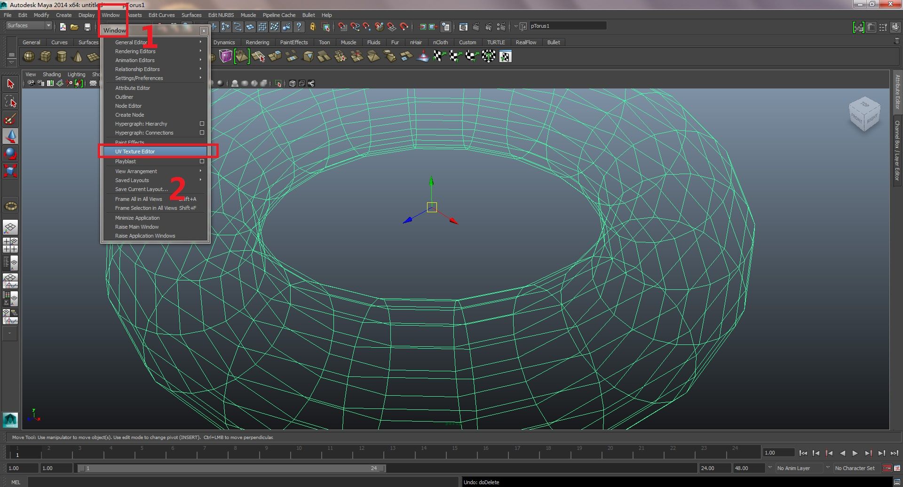Open the Attribute Editor side tab
This screenshot has height=487, width=903.
(897, 92)
